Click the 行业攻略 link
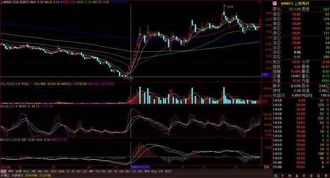The image size is (330, 178). click(x=45, y=176)
